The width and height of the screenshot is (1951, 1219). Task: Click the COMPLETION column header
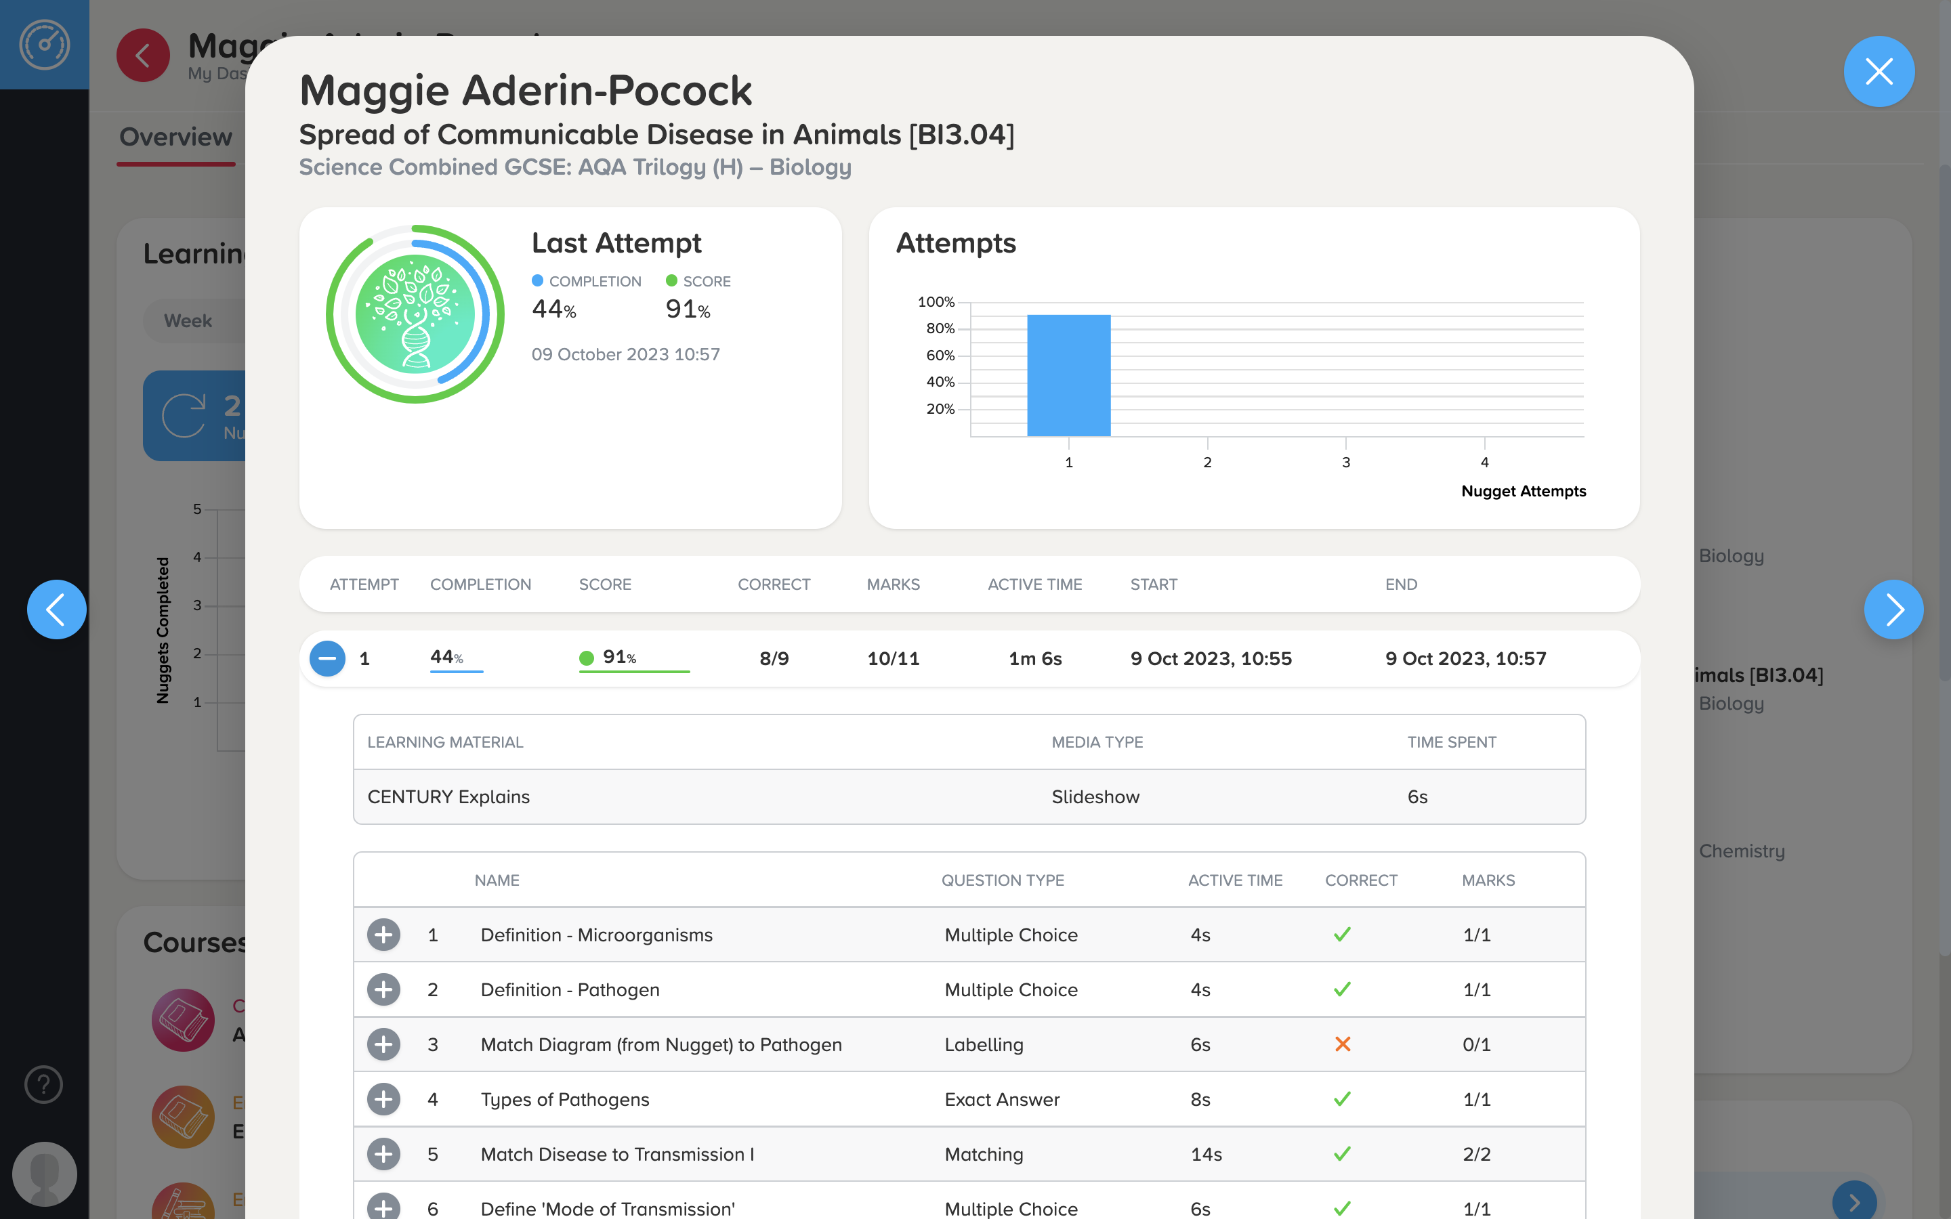(x=480, y=584)
